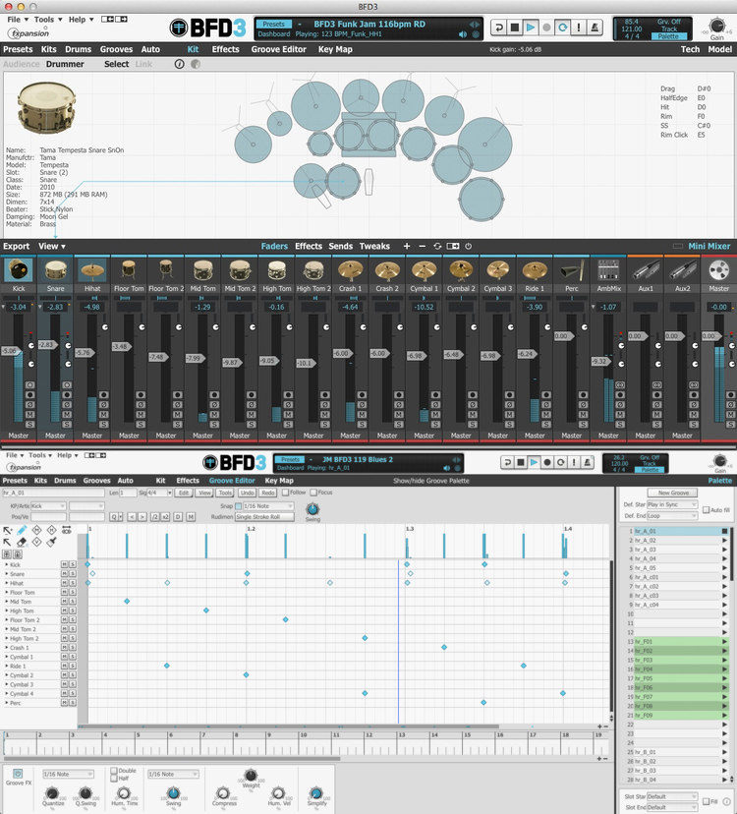Click the Redo button in Groove Editor

pyautogui.click(x=268, y=493)
